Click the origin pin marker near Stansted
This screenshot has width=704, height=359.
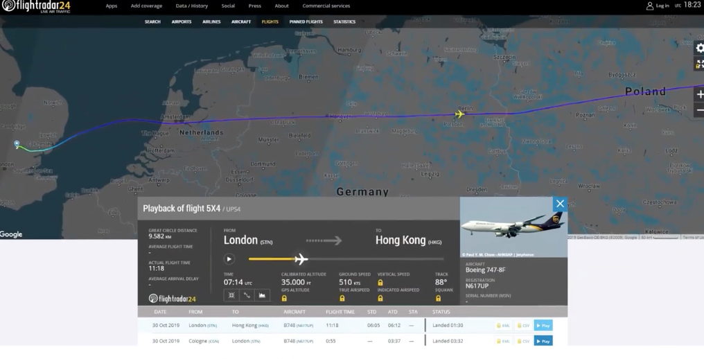(x=17, y=143)
